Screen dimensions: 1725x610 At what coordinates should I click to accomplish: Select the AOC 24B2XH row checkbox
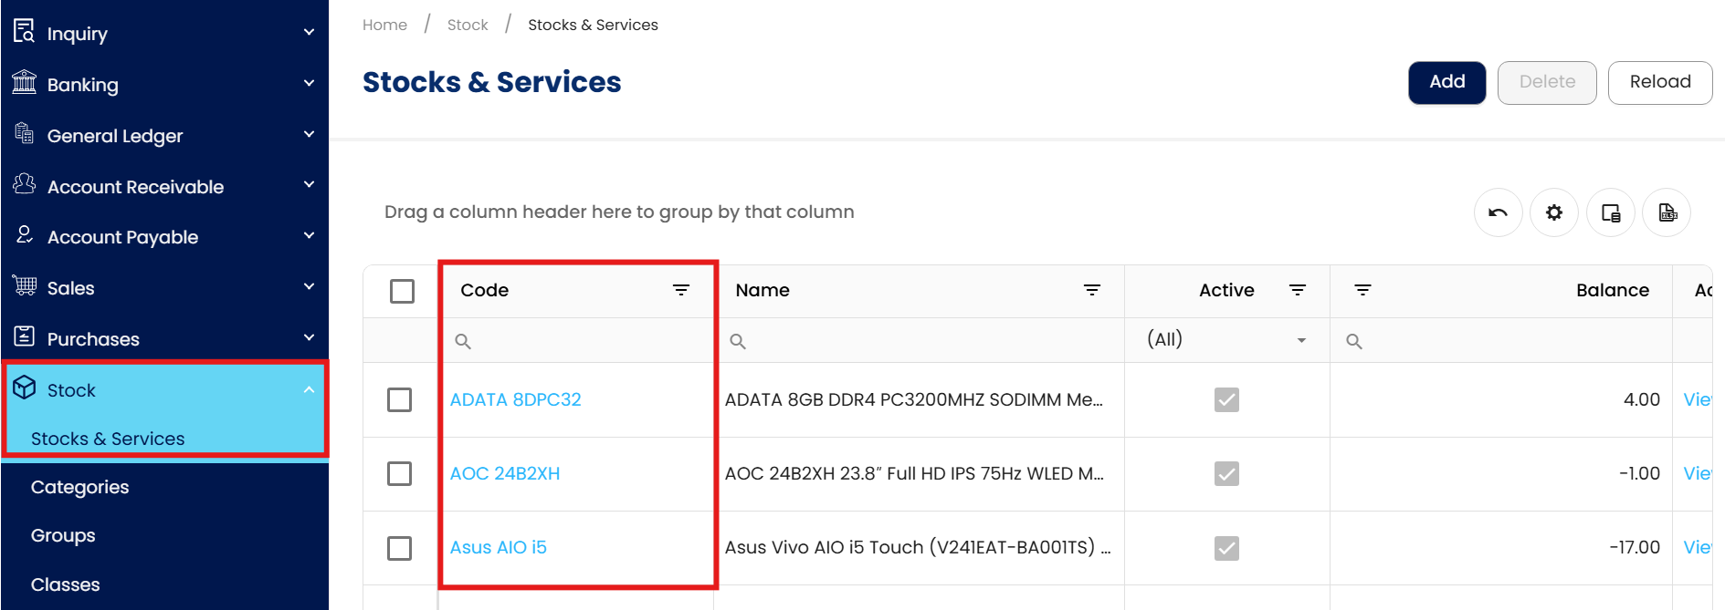pyautogui.click(x=399, y=474)
